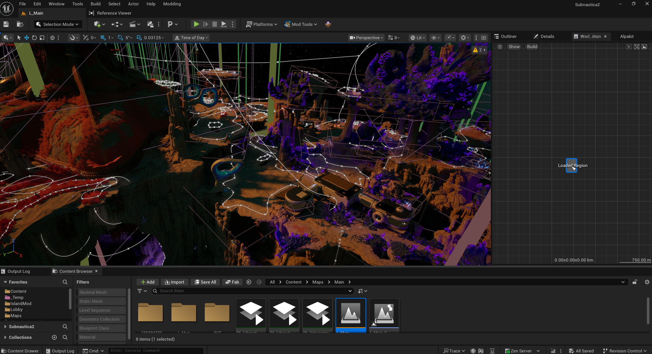The width and height of the screenshot is (652, 354).
Task: Open the Build menu
Action: [x=96, y=4]
